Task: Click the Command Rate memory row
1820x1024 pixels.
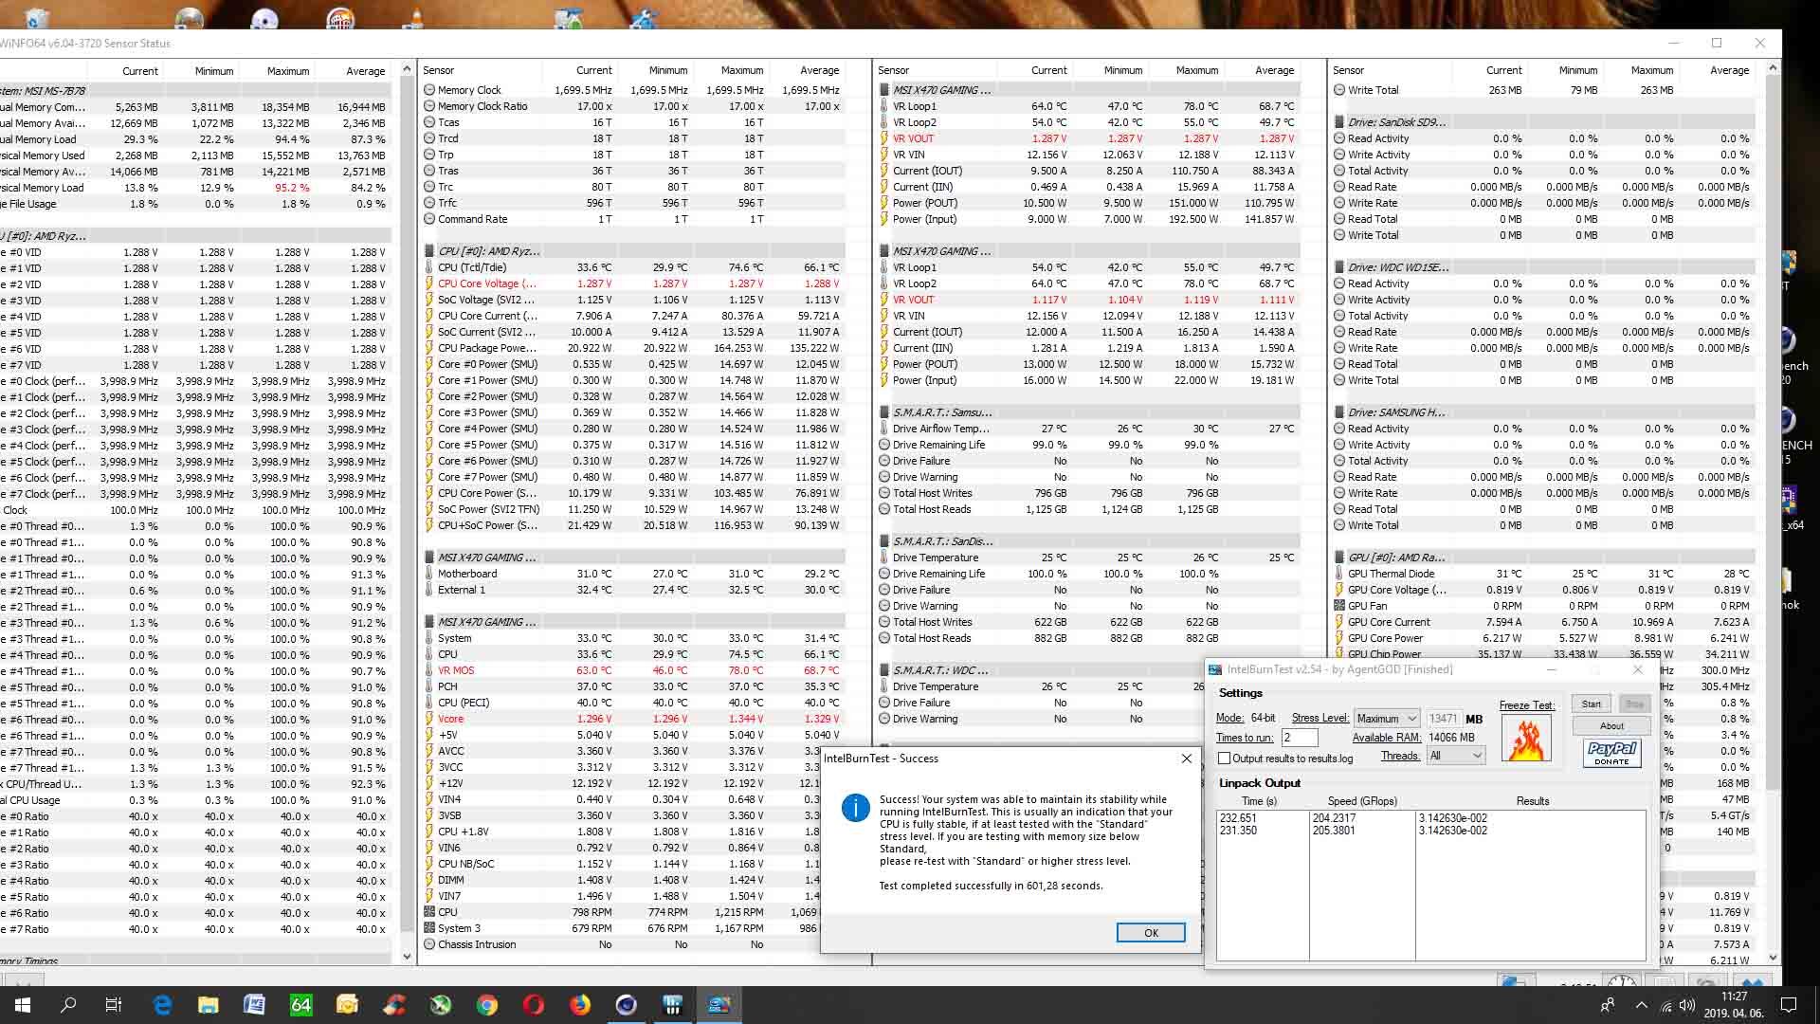Action: (x=633, y=219)
